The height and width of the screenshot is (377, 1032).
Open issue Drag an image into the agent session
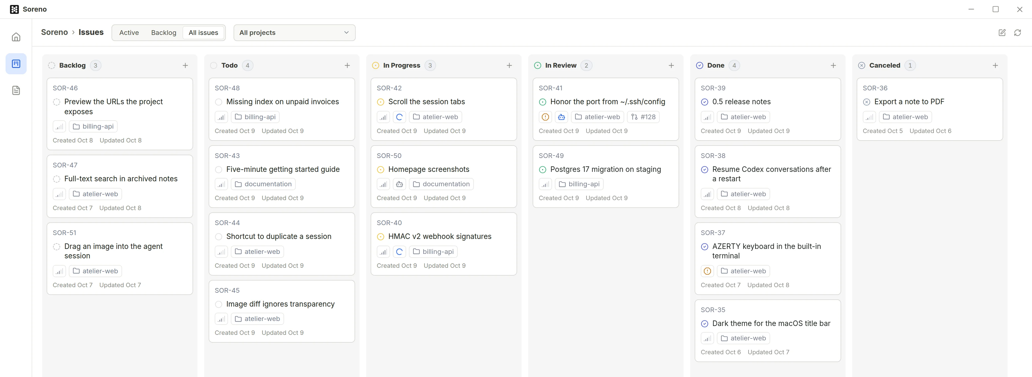(x=113, y=251)
